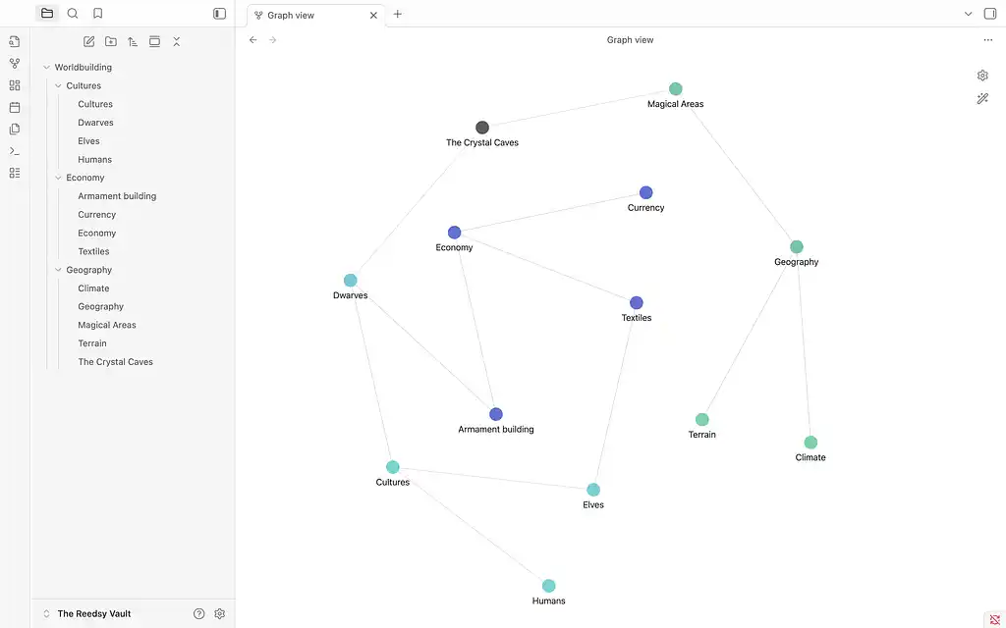This screenshot has width=1006, height=628.
Task: Switch to the search tab in the sidebar
Action: pyautogui.click(x=73, y=14)
